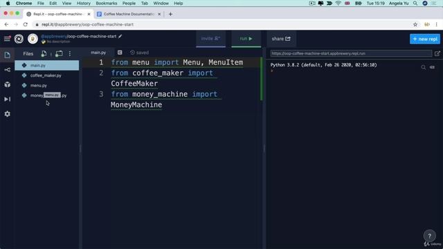
Task: Search the console output
Action: [x=423, y=67]
